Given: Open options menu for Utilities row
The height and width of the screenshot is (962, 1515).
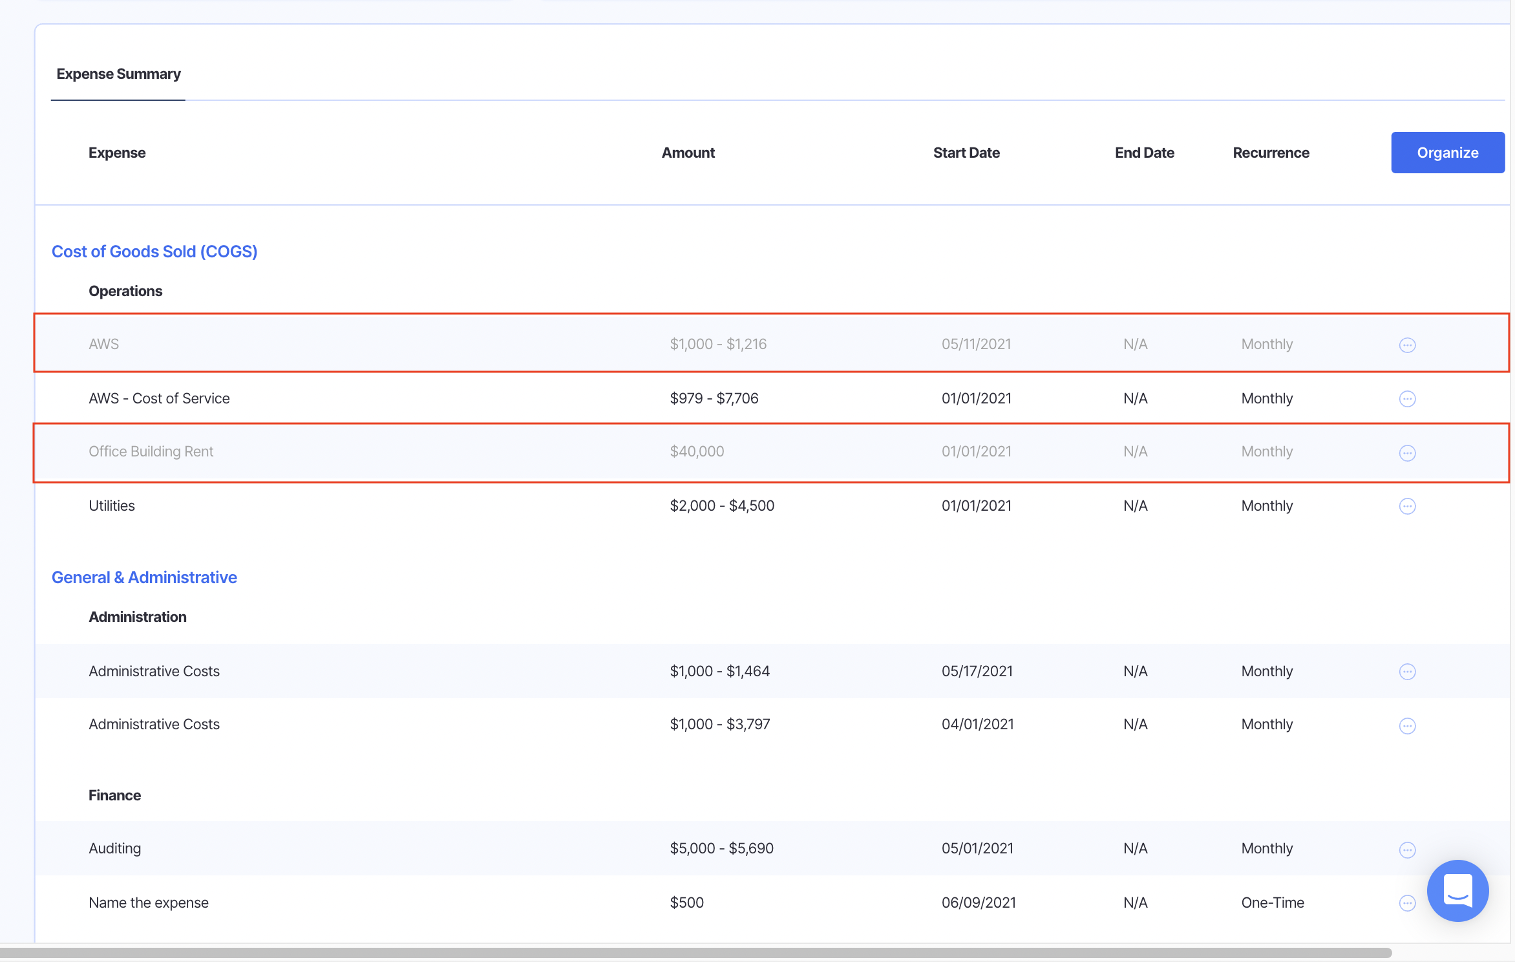Looking at the screenshot, I should tap(1407, 506).
